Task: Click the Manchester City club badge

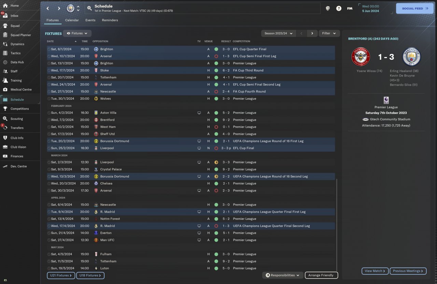Action: coord(70,8)
